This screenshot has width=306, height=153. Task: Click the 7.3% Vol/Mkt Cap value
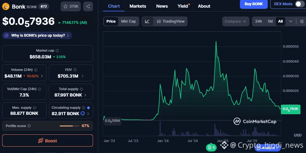pos(24,95)
